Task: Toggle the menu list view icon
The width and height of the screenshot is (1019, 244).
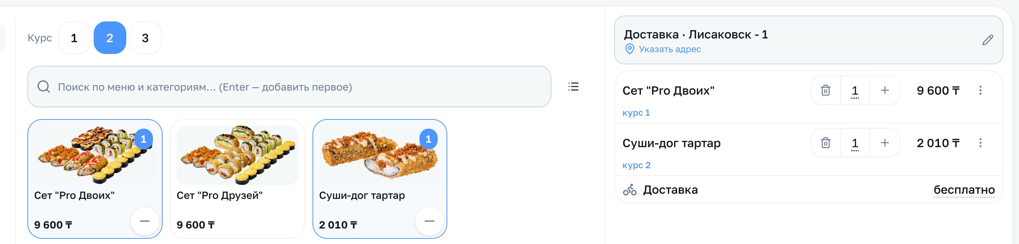Action: coord(573,87)
